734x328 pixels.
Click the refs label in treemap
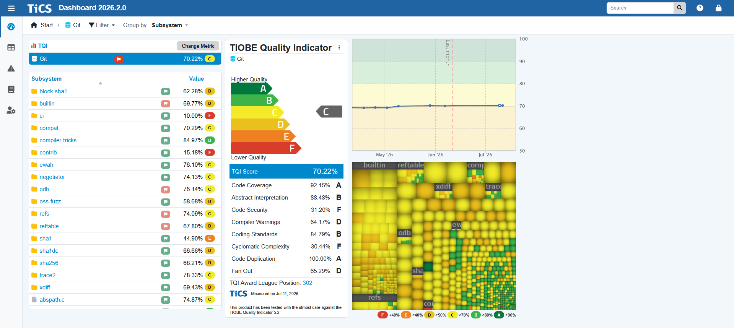pos(374,297)
